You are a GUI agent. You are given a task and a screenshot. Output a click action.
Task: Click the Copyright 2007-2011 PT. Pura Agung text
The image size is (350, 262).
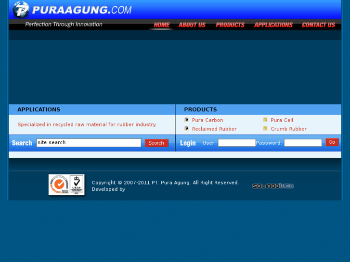coord(166,183)
